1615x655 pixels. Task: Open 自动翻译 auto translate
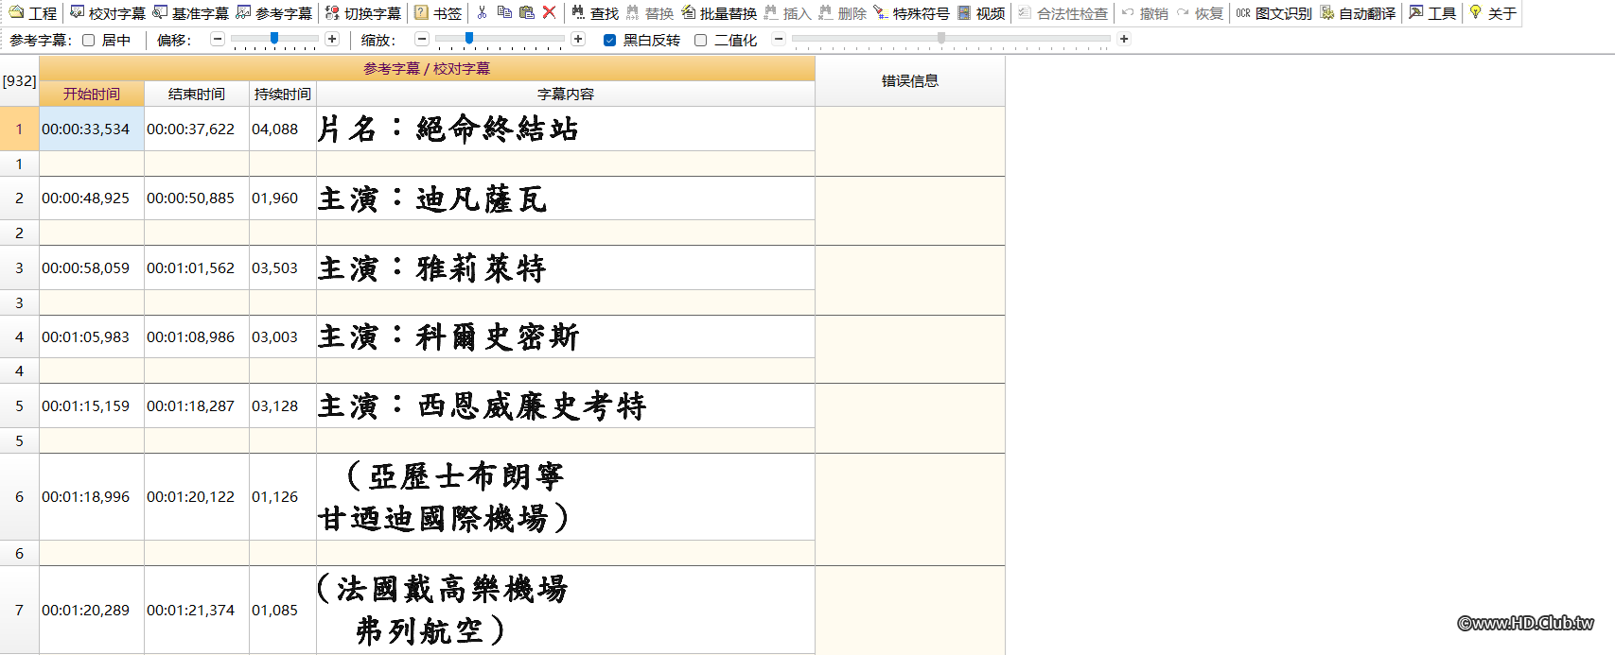click(x=1358, y=13)
